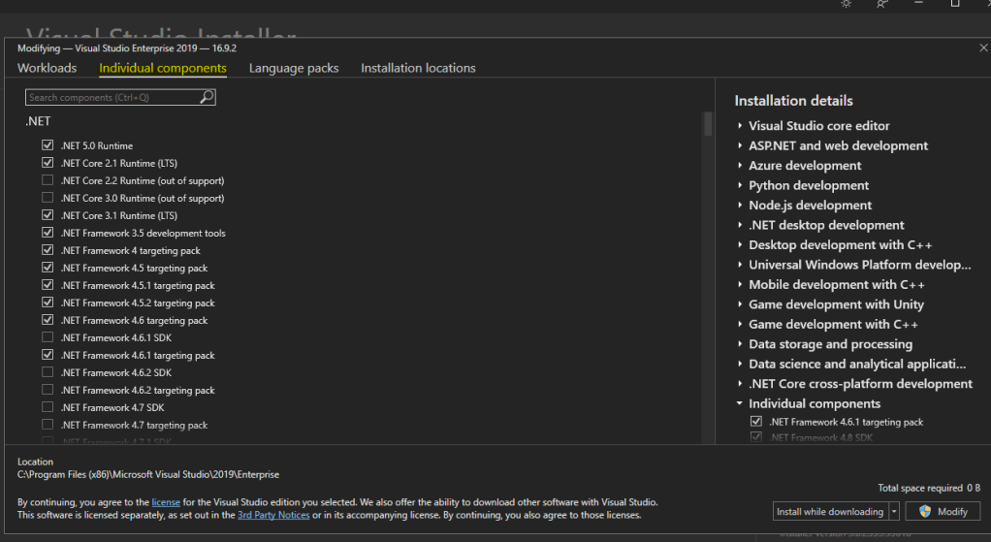Image resolution: width=991 pixels, height=542 pixels.
Task: Enable .NET Core 2.2 Runtime checkbox
Action: (48, 180)
